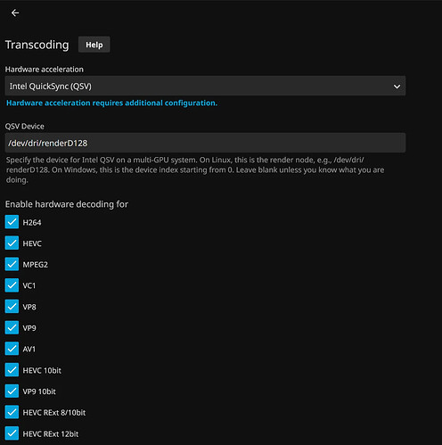Click the HEVC RExt 12bit label text
Viewport: 442px width, 445px height.
click(51, 434)
